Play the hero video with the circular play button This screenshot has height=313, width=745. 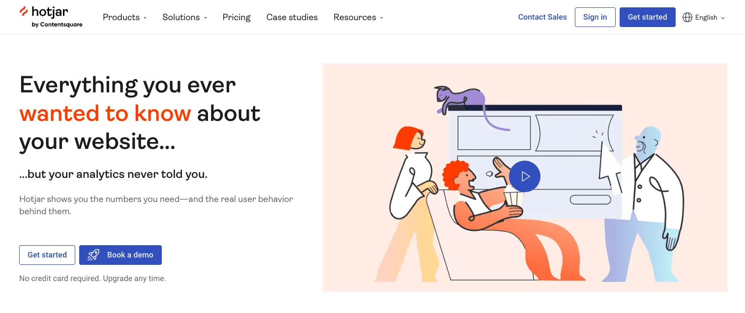[x=525, y=176]
